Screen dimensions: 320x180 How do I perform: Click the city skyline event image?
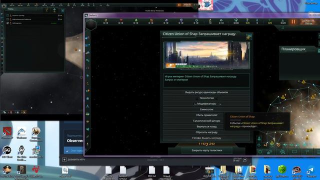(206, 55)
